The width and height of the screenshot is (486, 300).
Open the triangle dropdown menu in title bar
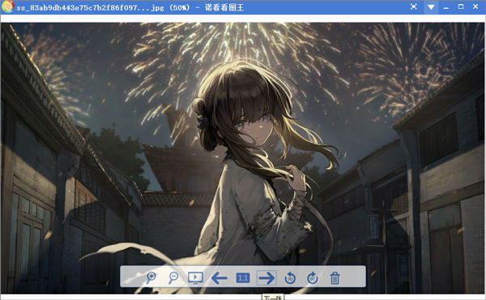coord(431,6)
